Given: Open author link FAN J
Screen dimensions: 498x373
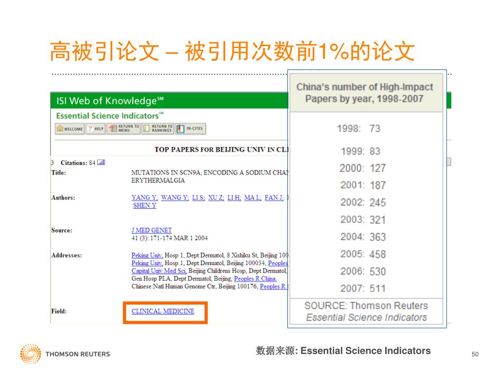Looking at the screenshot, I should 274,198.
